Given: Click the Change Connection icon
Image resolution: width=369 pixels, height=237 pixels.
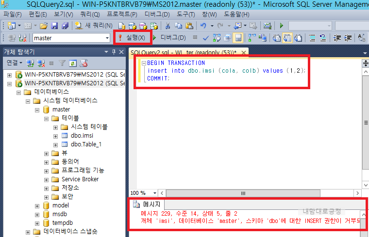Looking at the screenshot, I should [x=22, y=38].
